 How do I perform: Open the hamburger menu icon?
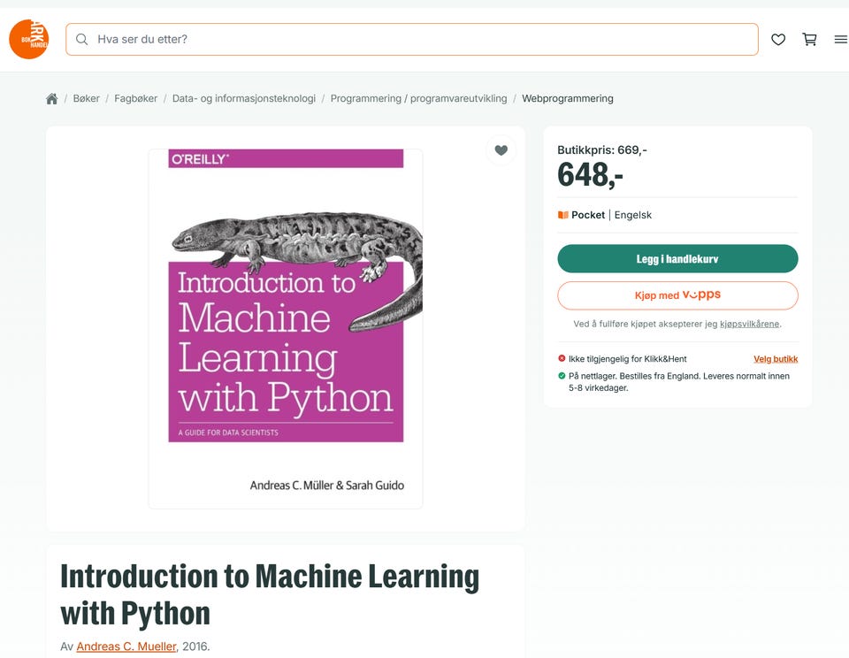click(841, 40)
